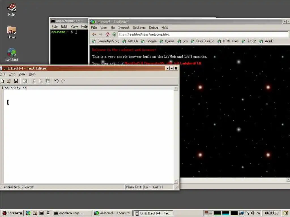Open the Terminal Edit menu
The image size is (290, 217).
pos(64,27)
